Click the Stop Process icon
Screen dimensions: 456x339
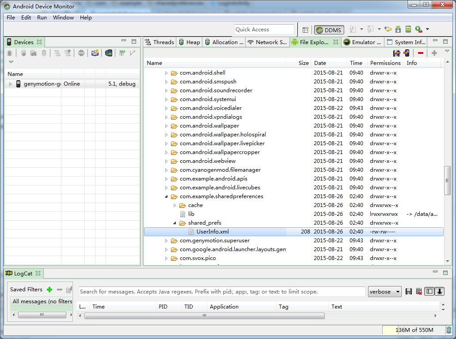click(x=81, y=53)
